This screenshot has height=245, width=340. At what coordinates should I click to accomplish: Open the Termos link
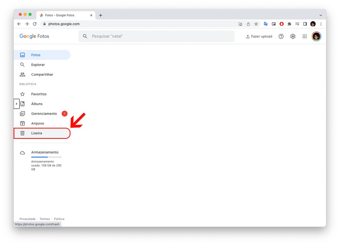pyautogui.click(x=45, y=219)
